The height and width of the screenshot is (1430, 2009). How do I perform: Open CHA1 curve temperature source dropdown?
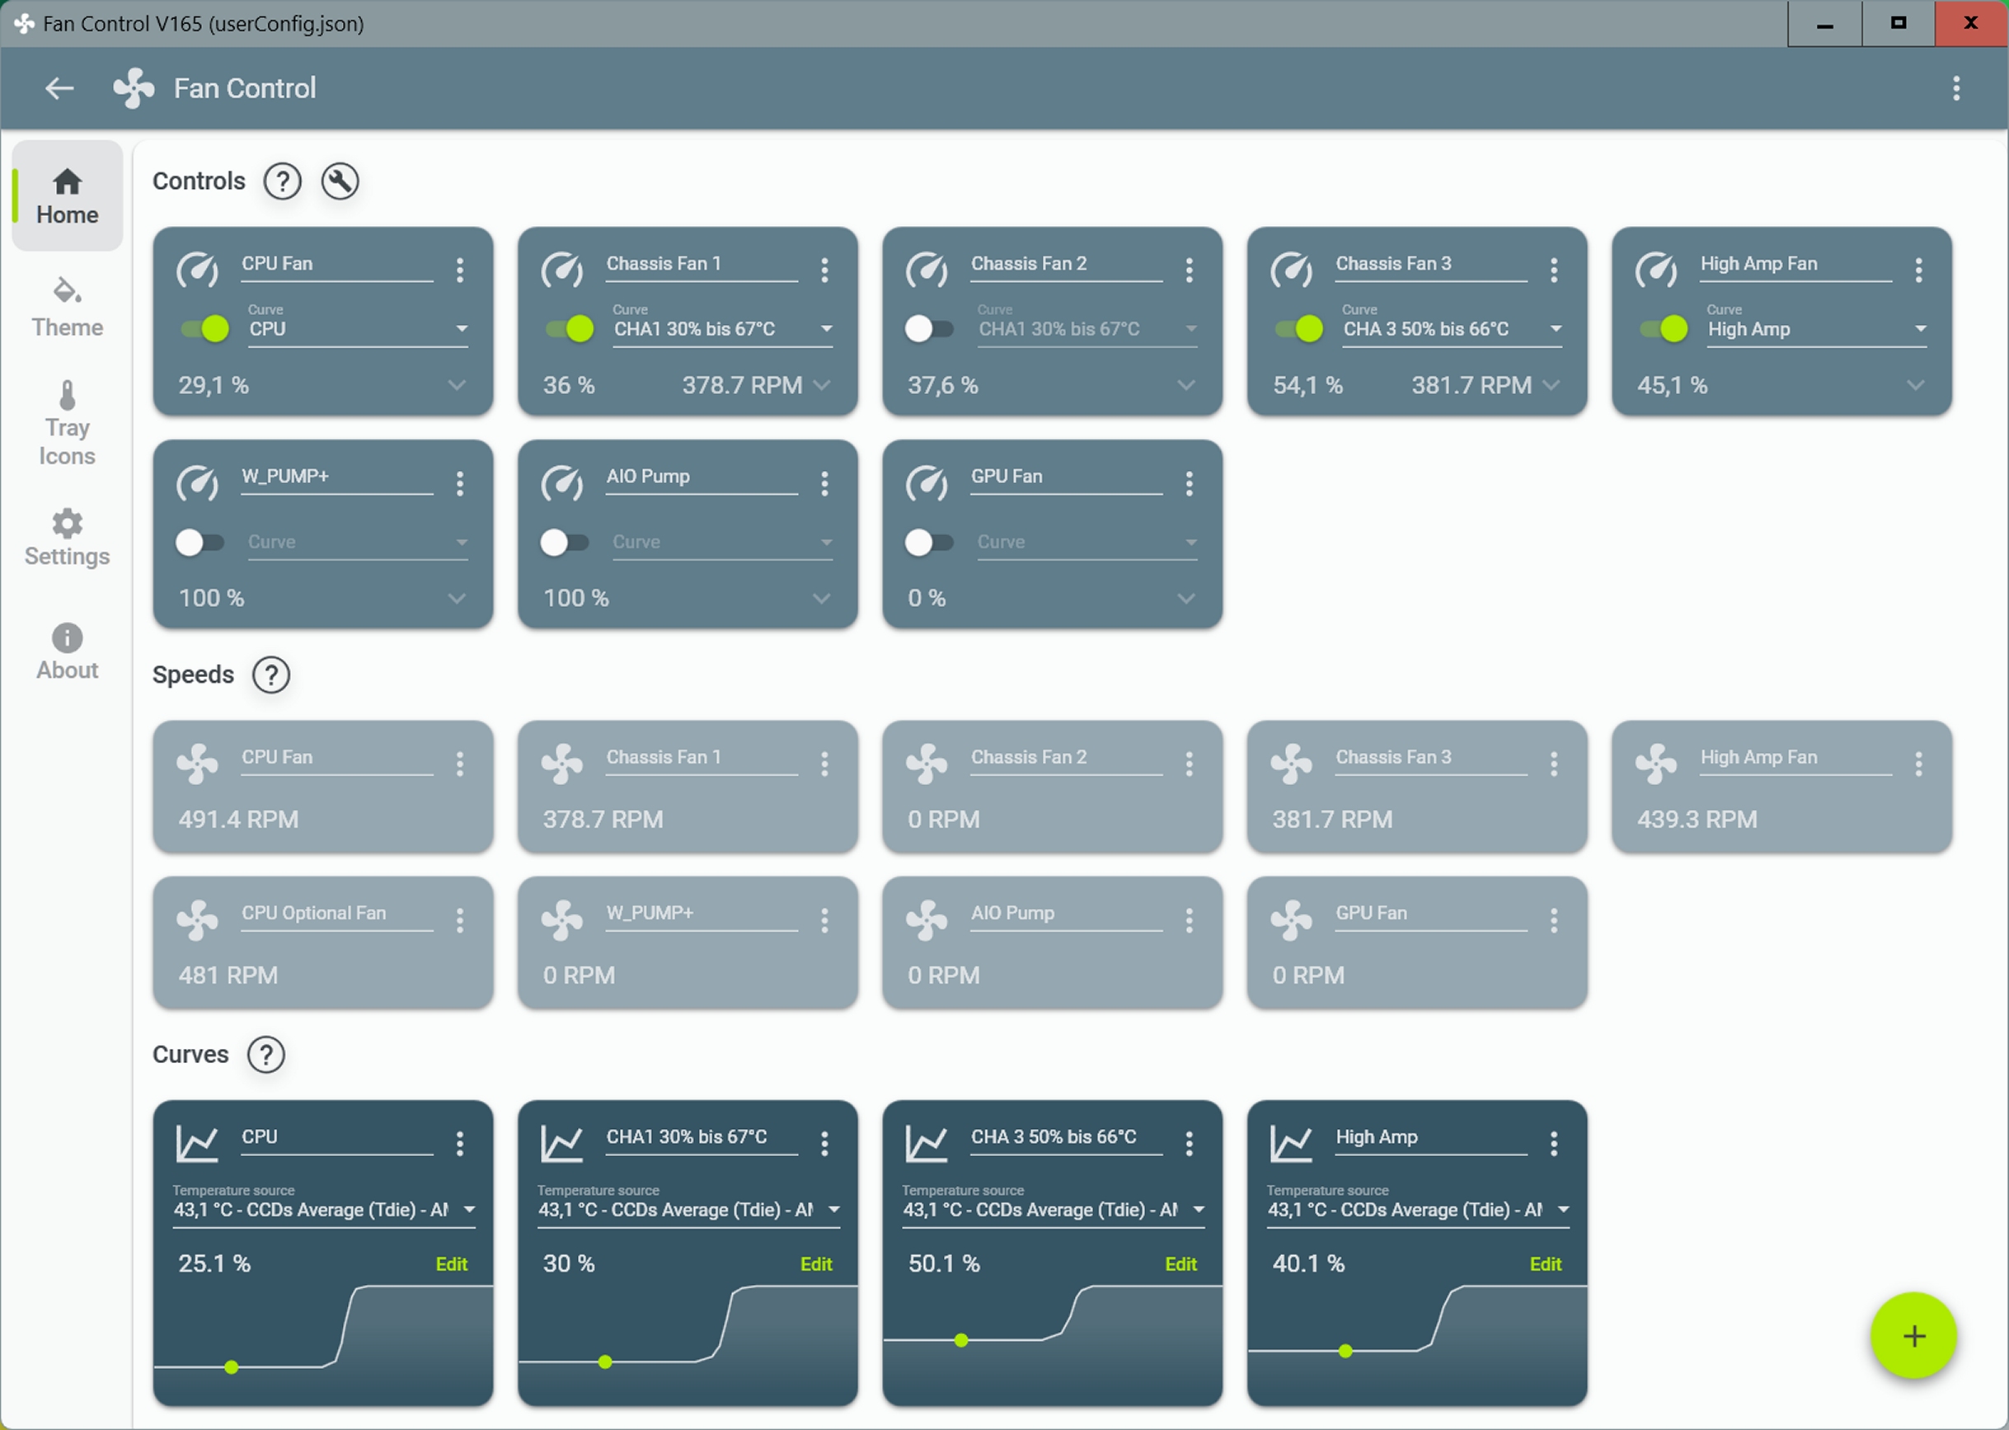(690, 1206)
